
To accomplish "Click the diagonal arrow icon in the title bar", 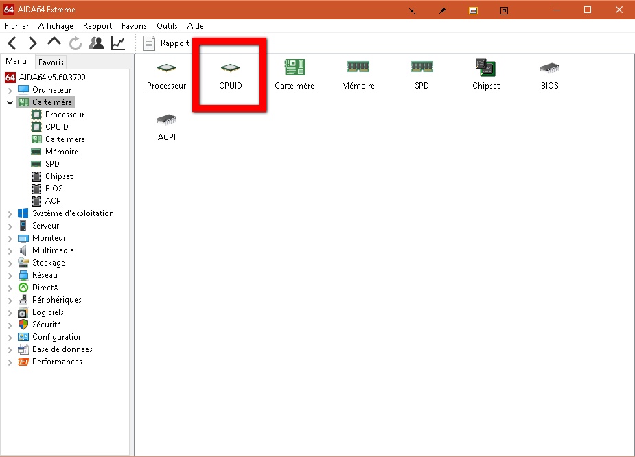I will click(x=412, y=10).
